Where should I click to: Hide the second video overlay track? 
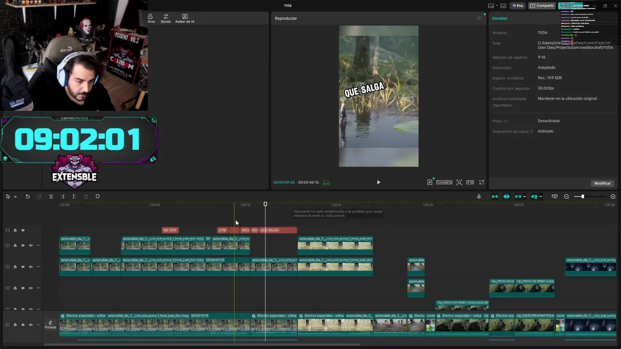coord(23,267)
